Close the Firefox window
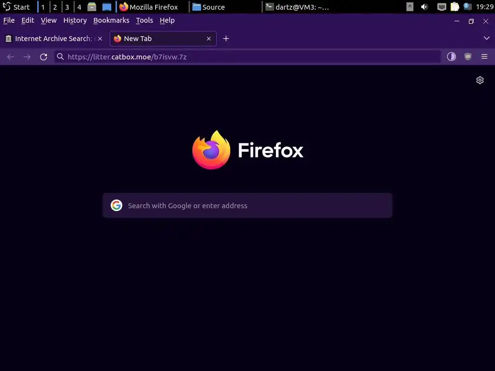This screenshot has width=495, height=371. (x=486, y=21)
